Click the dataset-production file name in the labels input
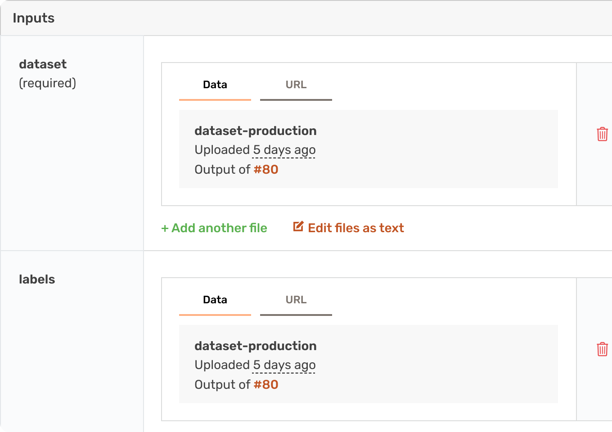This screenshot has width=612, height=432. [x=255, y=346]
